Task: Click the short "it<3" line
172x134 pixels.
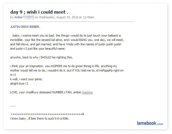Action: (13, 75)
